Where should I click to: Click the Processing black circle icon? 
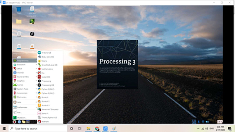(x=39, y=81)
